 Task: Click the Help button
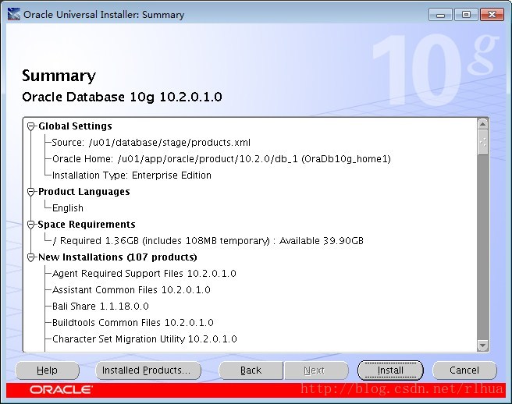click(47, 370)
